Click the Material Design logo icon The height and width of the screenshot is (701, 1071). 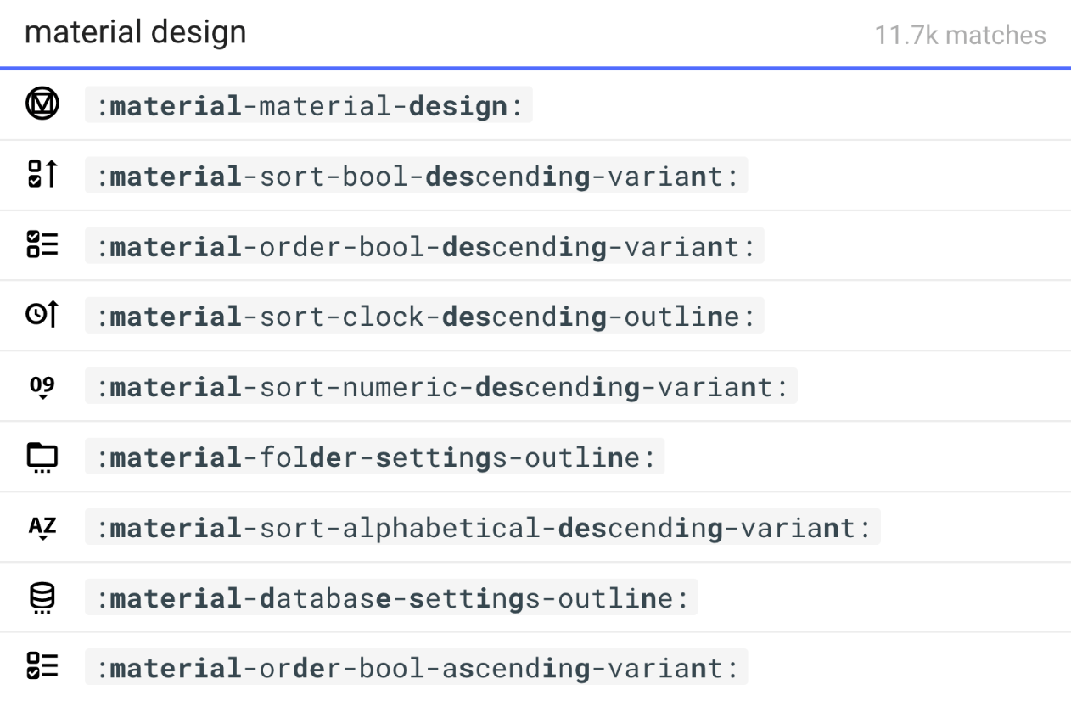coord(42,105)
